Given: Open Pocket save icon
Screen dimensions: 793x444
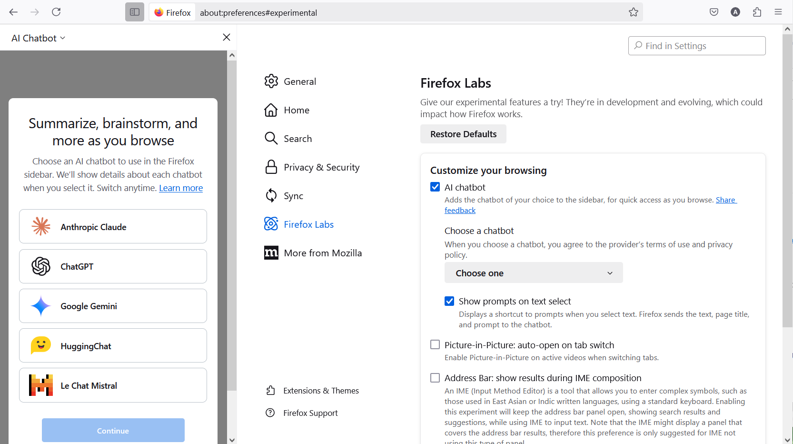Looking at the screenshot, I should 714,12.
